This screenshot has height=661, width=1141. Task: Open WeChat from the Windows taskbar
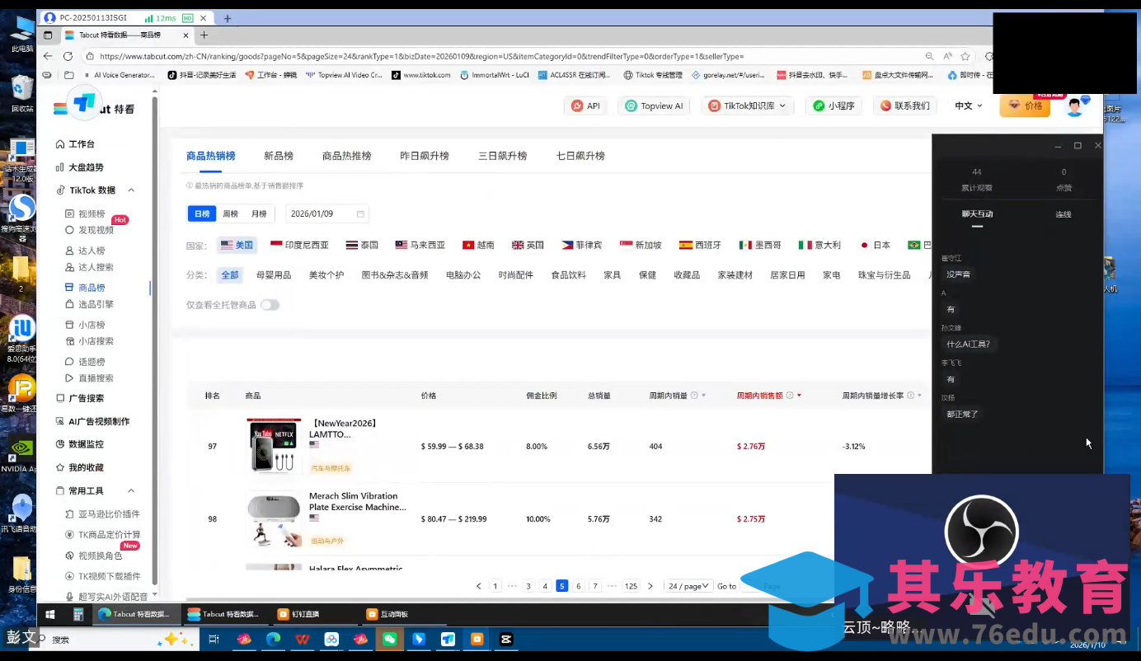click(x=390, y=639)
